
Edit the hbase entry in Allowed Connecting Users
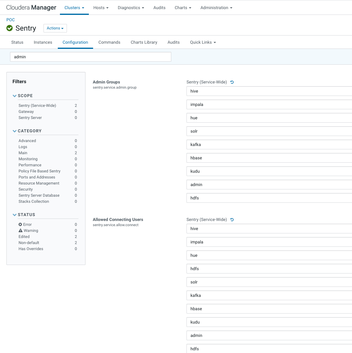coord(269,309)
